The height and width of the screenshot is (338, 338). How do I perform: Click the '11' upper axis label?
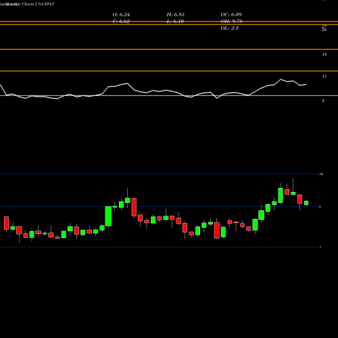324,76
